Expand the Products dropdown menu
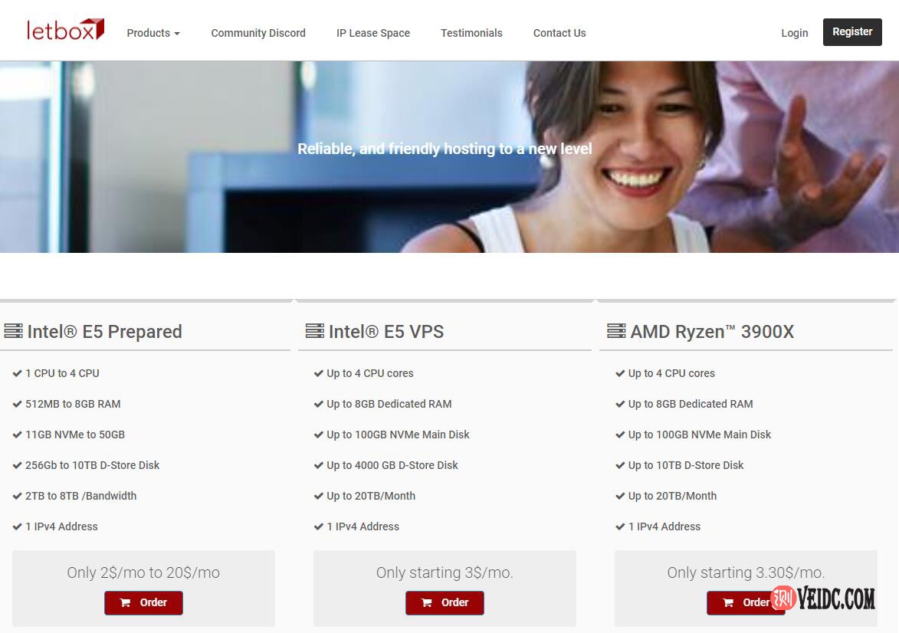The height and width of the screenshot is (633, 899). click(153, 33)
